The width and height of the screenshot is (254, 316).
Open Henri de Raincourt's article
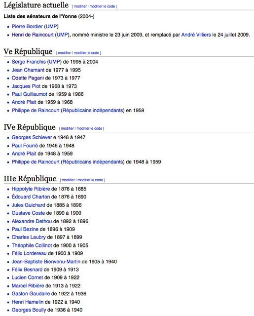point(33,35)
